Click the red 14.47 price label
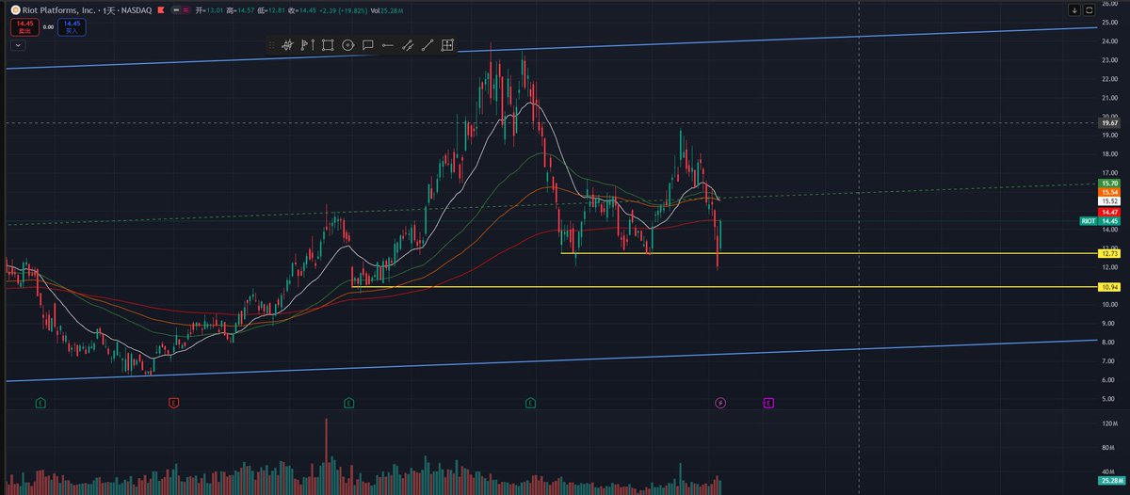Viewport: 1130px width, 495px height. click(1109, 214)
